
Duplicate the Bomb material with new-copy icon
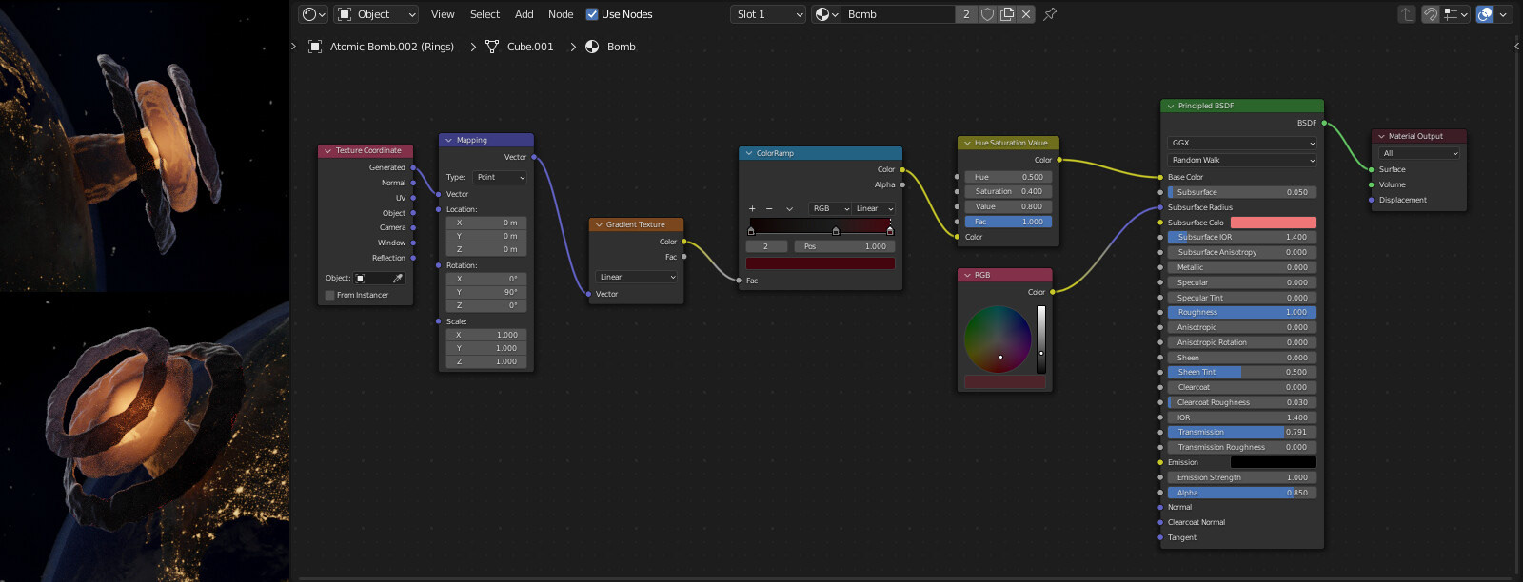tap(1006, 14)
